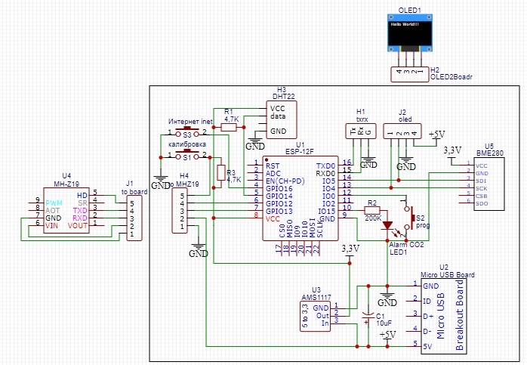Click the S3 pushbutton switch symbol
This screenshot has height=365, width=527.
187,132
